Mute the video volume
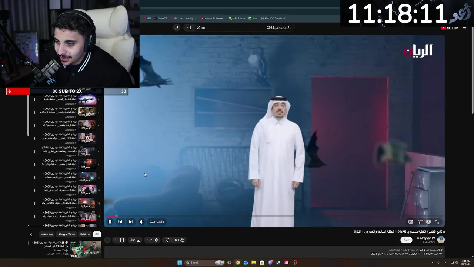The height and width of the screenshot is (267, 474). 141,222
